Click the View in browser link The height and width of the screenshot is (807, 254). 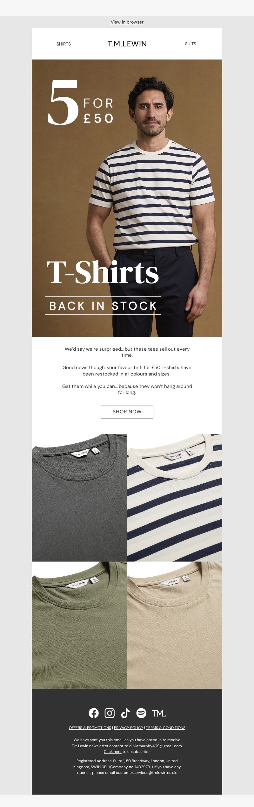(127, 22)
